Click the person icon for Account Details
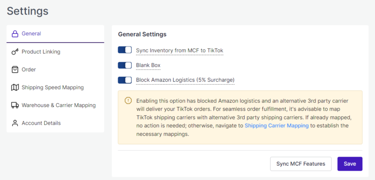375x180 pixels. point(15,123)
